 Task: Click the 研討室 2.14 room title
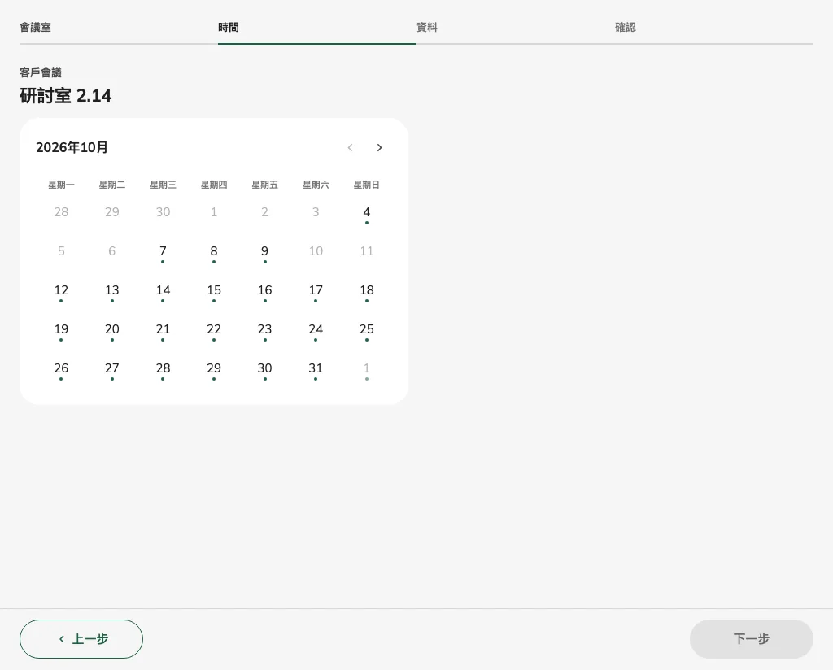pos(66,96)
